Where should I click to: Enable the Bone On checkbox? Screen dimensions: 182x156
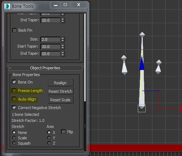14,82
